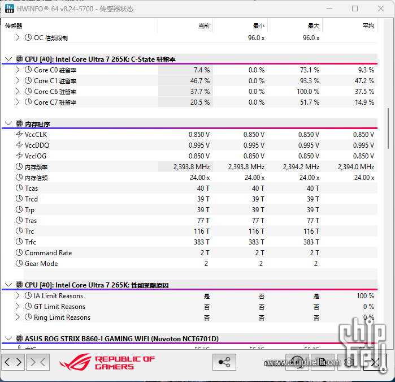Start logging with the log file button
The image size is (395, 382).
pos(323,362)
